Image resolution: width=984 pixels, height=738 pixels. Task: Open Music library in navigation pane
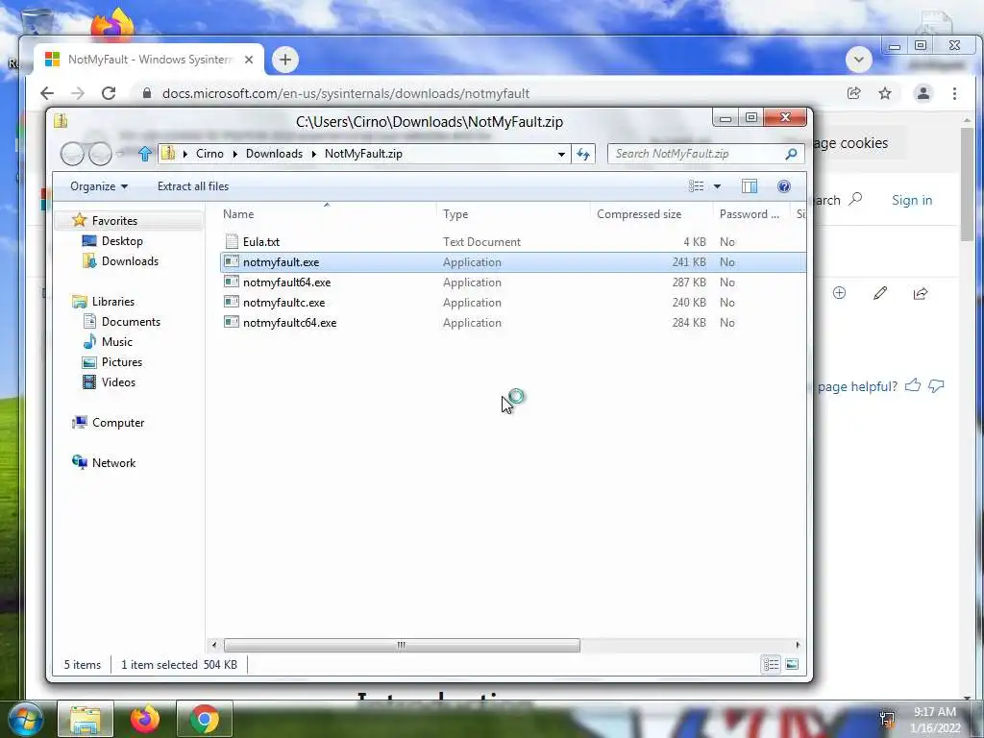pos(116,342)
